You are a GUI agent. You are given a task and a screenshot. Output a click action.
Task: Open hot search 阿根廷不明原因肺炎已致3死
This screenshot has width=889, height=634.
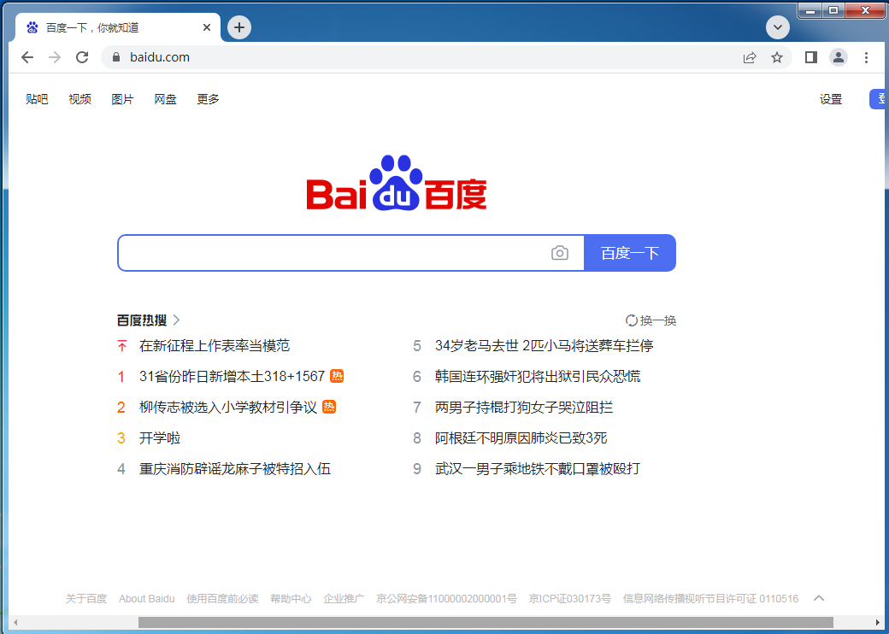coord(521,438)
